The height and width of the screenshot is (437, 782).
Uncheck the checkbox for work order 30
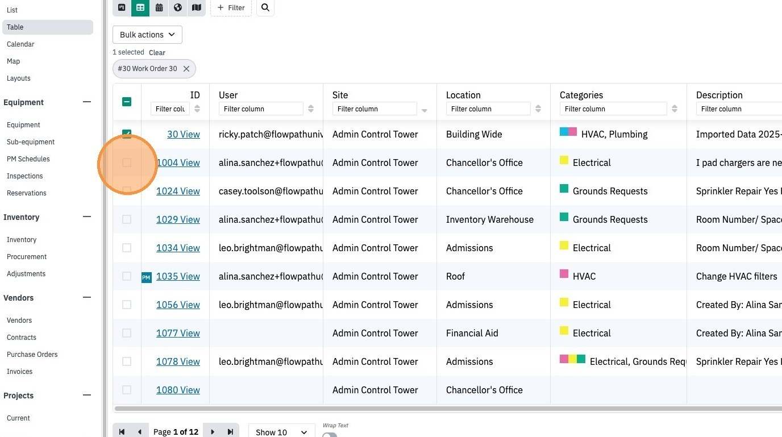pyautogui.click(x=127, y=134)
